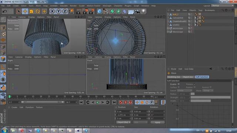This screenshot has width=237, height=133.
Task: Adjust the Strength slider bar
Action: tap(211, 97)
